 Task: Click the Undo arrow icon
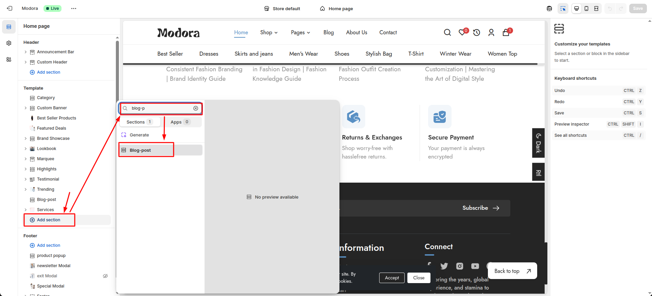(610, 8)
